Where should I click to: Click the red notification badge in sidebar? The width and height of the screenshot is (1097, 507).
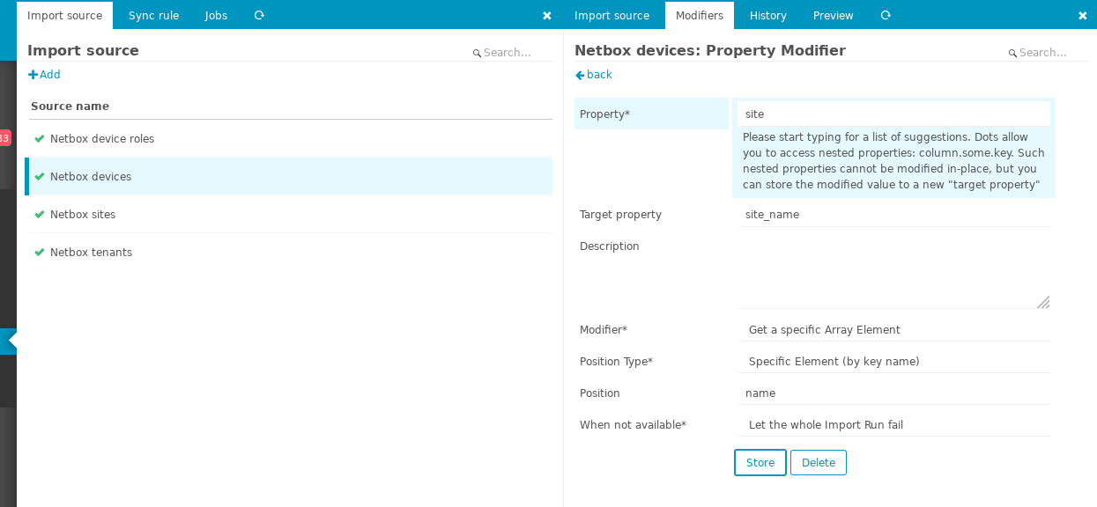pos(5,138)
